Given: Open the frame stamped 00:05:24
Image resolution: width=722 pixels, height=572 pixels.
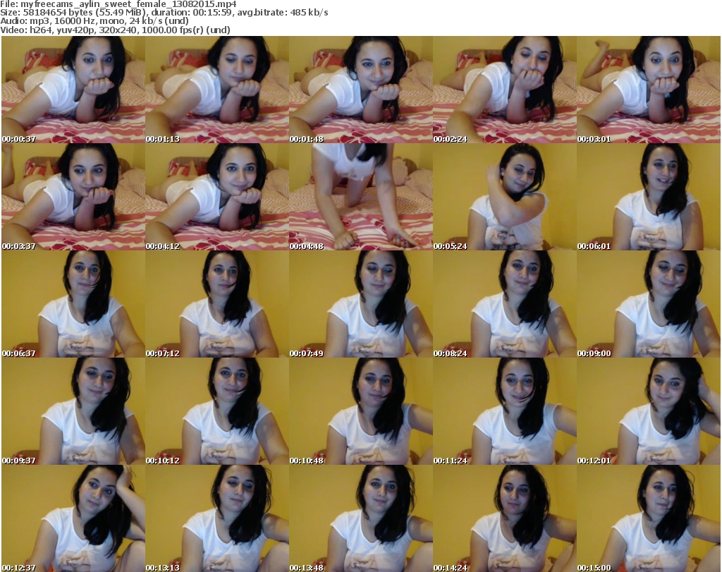Looking at the screenshot, I should [505, 197].
